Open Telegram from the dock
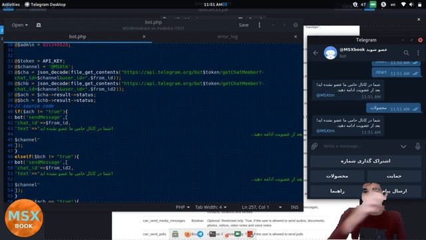426x240 pixels. pos(200,234)
